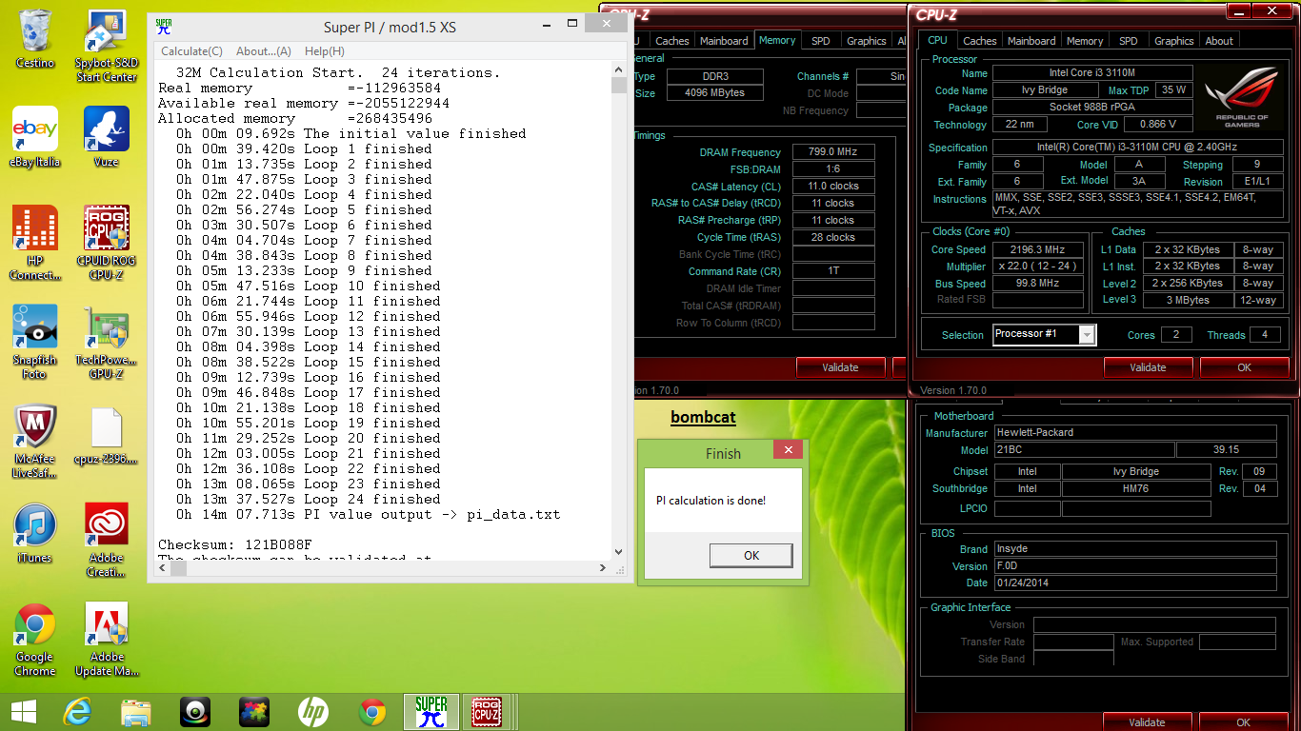This screenshot has height=731, width=1301.
Task: Click the Super PI vertical scrollbar thumb
Action: tap(619, 86)
